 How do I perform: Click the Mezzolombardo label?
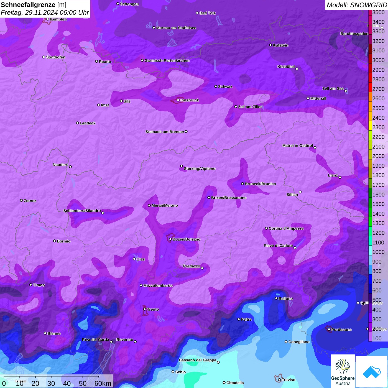coord(158,285)
